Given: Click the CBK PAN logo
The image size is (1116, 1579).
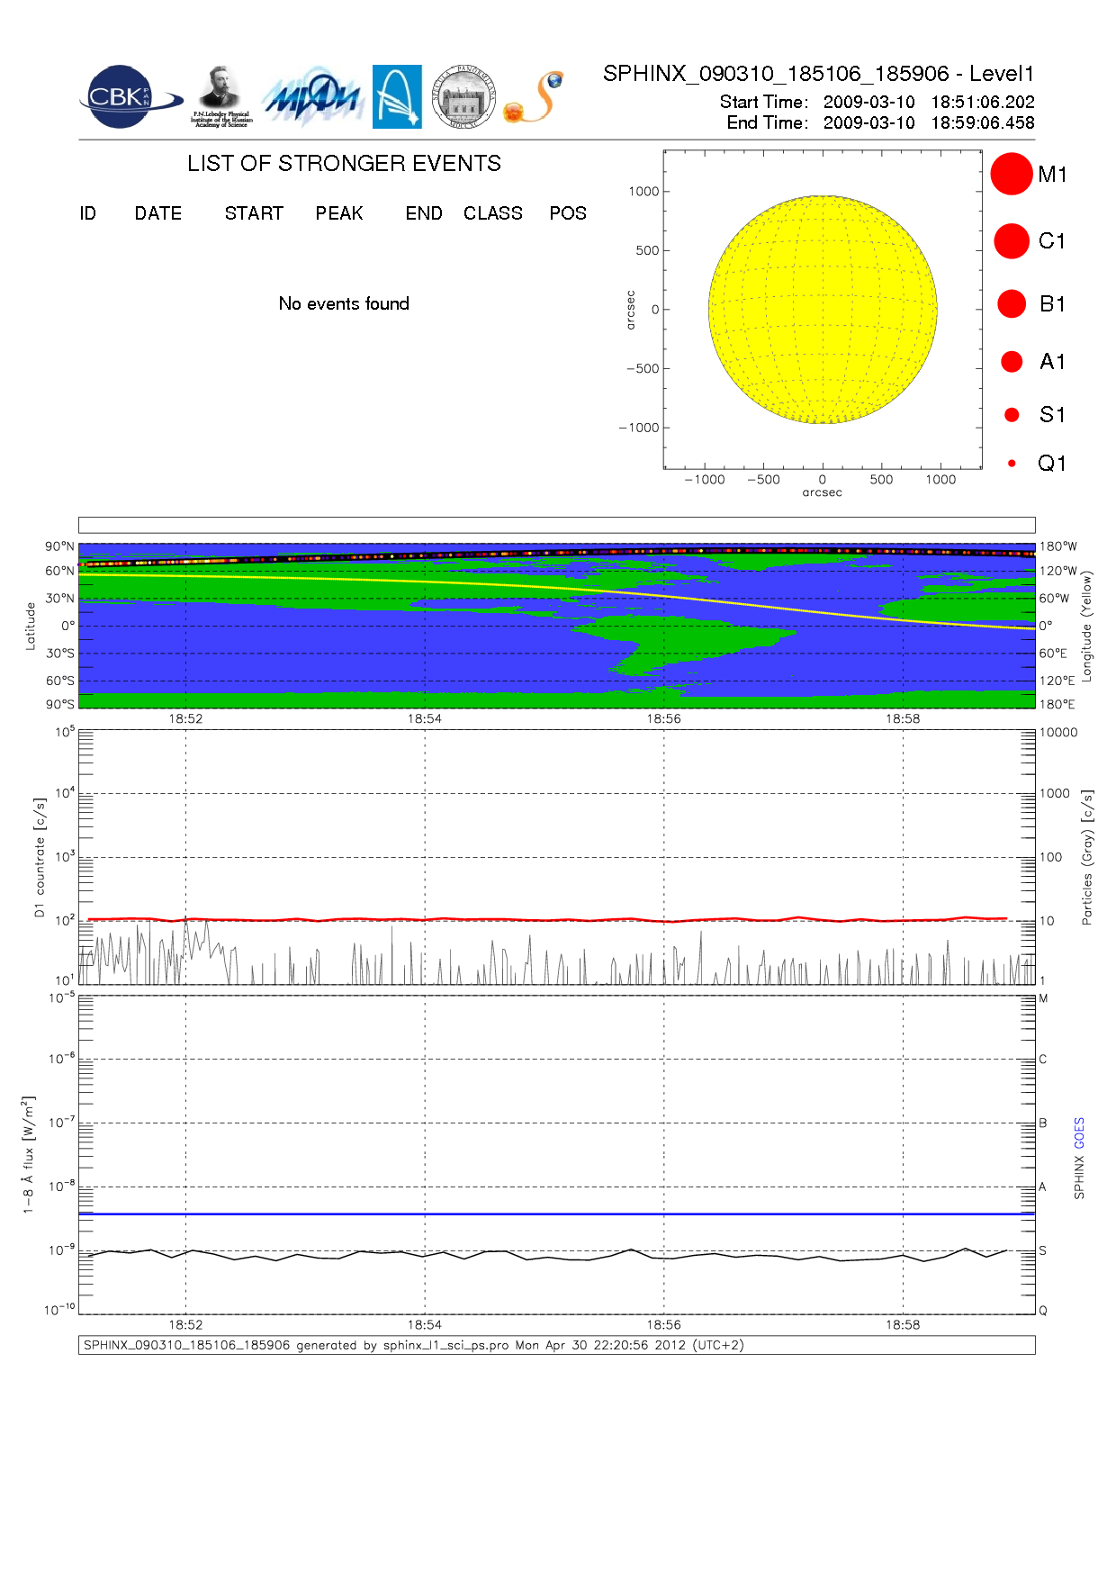Looking at the screenshot, I should click(129, 97).
